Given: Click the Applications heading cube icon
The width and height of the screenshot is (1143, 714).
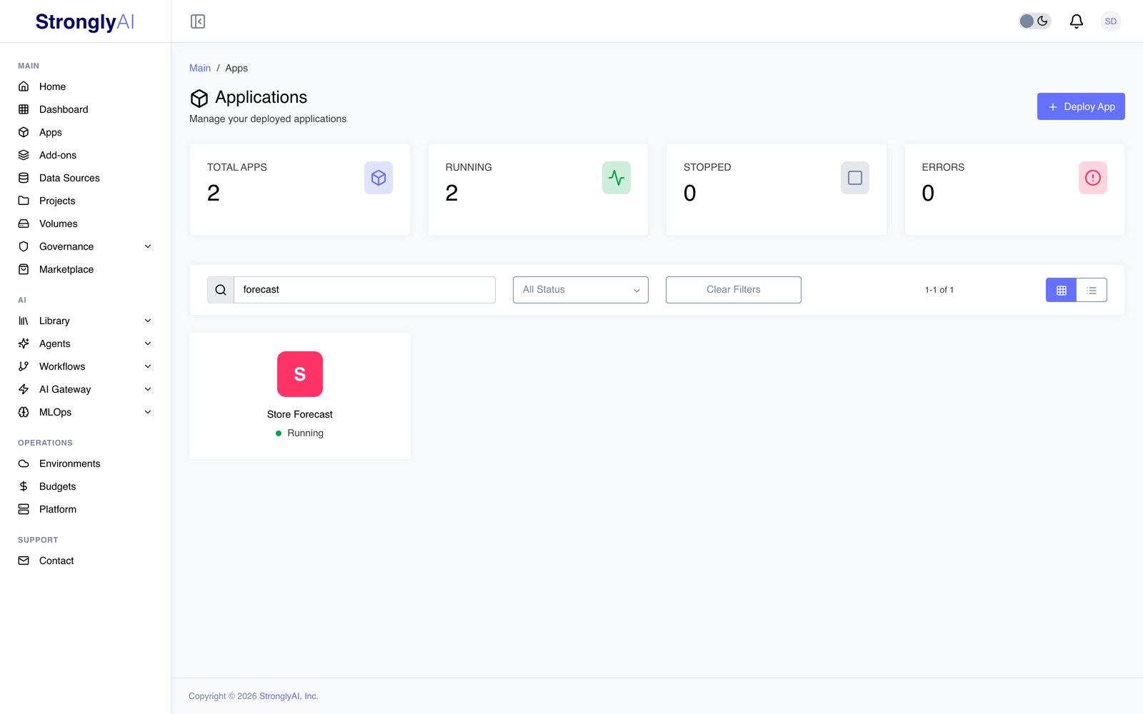Looking at the screenshot, I should (199, 98).
